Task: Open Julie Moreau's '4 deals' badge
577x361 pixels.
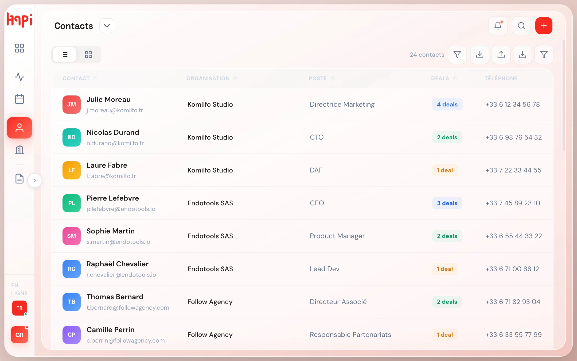Action: click(447, 105)
